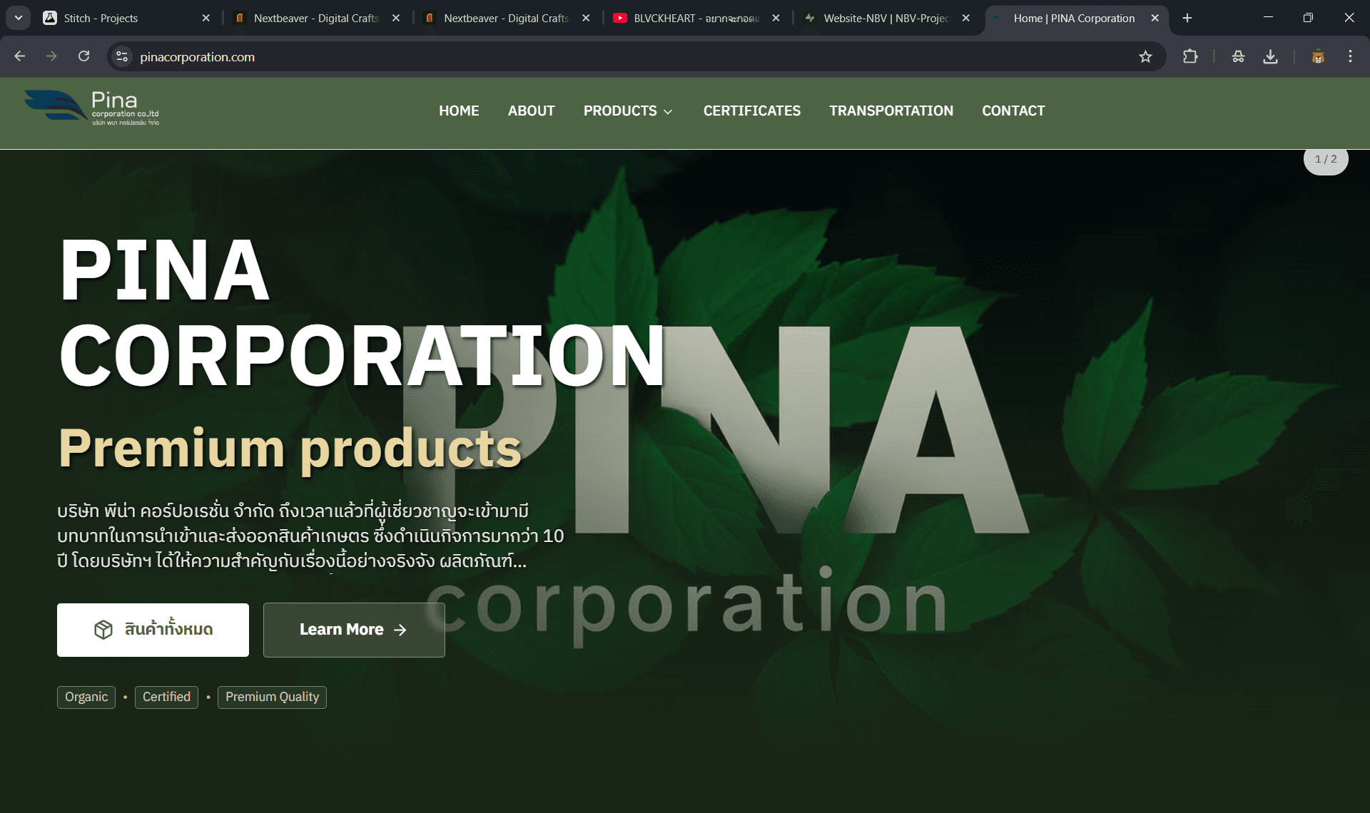Click the 1/2 slide indicator

tap(1325, 159)
